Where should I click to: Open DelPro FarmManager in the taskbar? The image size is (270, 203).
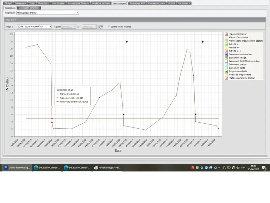(x=17, y=167)
